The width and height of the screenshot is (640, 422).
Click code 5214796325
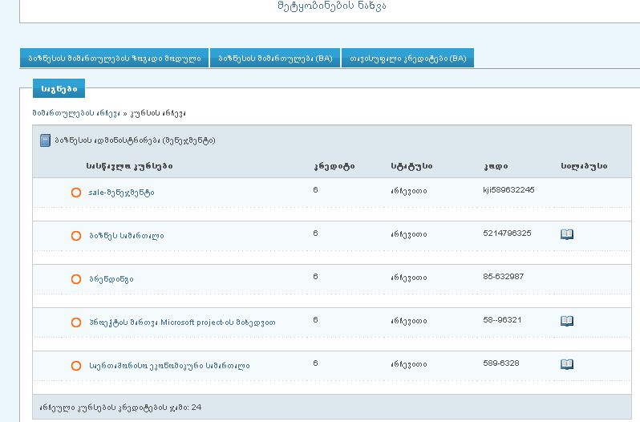(507, 233)
